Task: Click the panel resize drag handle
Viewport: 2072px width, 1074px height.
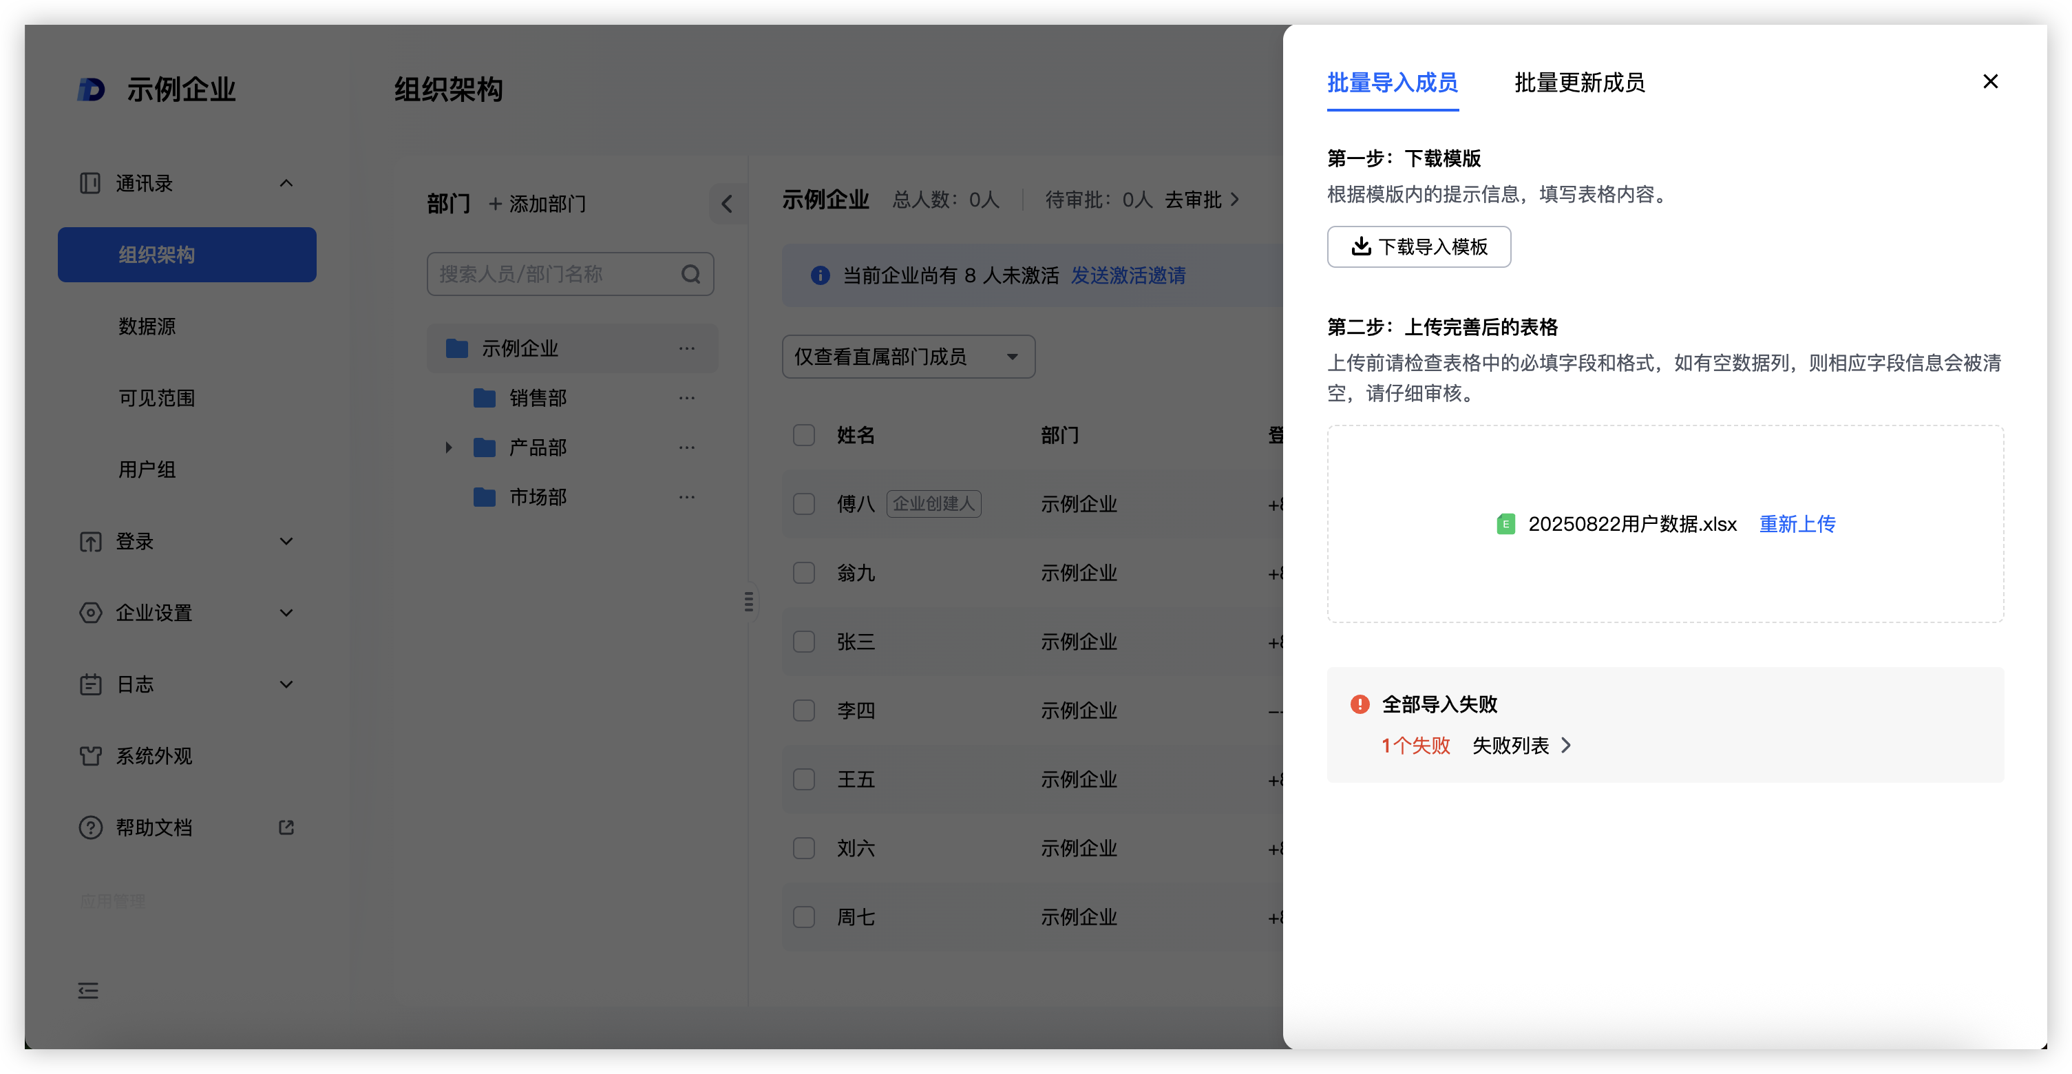Action: tap(749, 601)
